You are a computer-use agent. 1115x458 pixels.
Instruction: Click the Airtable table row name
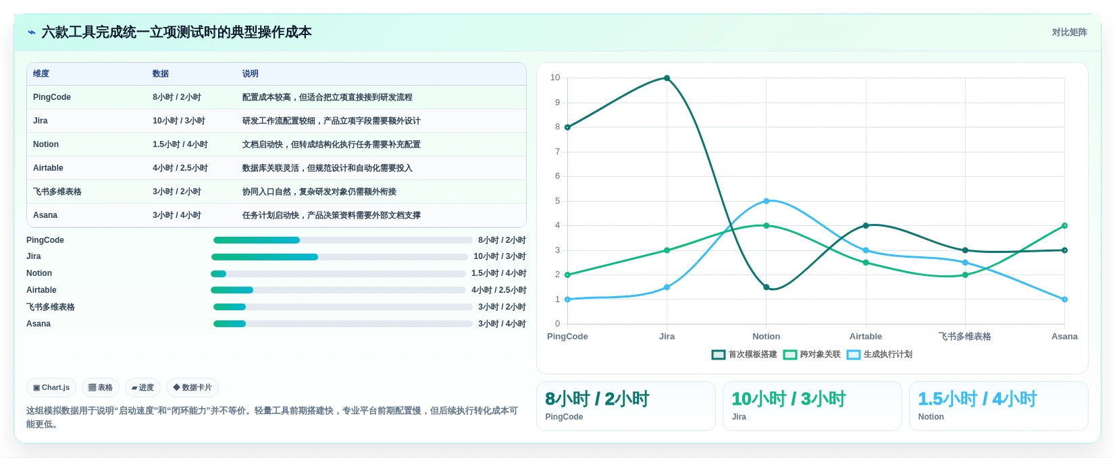click(48, 168)
